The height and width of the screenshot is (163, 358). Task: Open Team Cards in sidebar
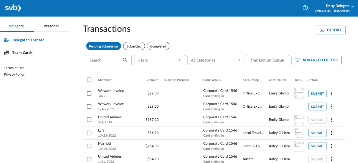(22, 53)
